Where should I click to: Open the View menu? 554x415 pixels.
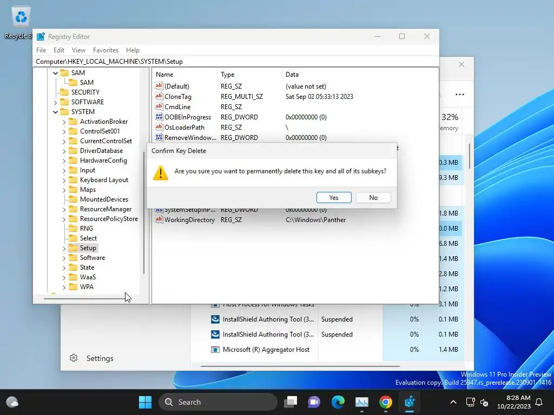tap(78, 50)
